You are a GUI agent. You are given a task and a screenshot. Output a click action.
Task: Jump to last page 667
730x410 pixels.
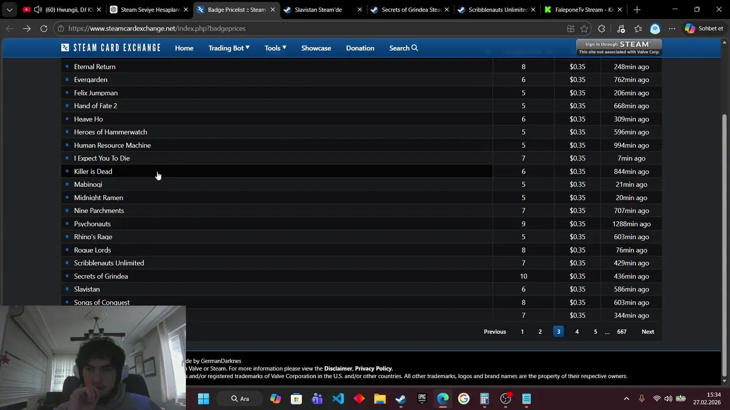pyautogui.click(x=622, y=331)
